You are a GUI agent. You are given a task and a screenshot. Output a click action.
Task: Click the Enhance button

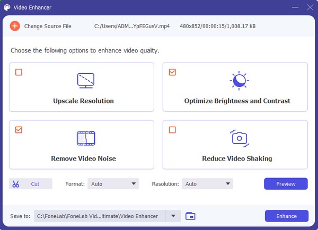tap(287, 216)
